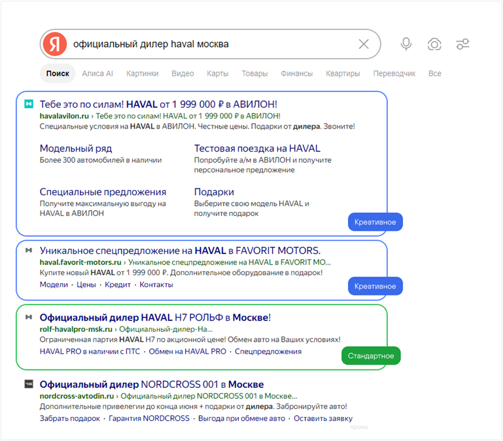Select the Поиск tab

point(58,74)
